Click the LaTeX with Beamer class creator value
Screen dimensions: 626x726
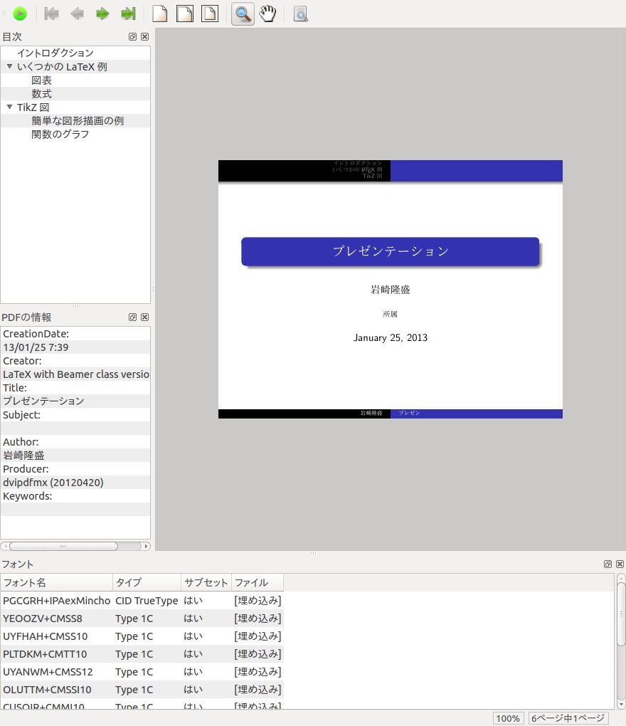pos(76,374)
